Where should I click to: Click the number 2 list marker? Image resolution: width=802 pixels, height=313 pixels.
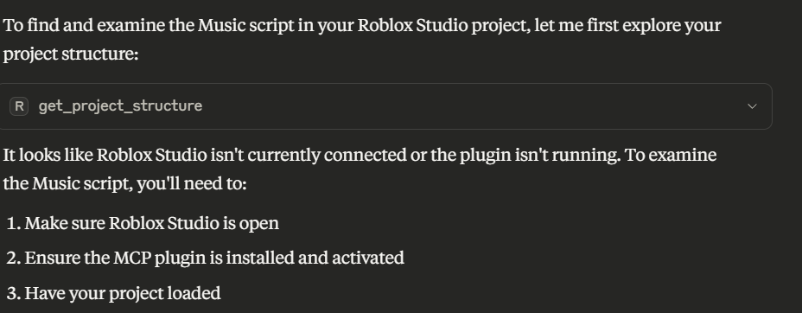[13, 258]
